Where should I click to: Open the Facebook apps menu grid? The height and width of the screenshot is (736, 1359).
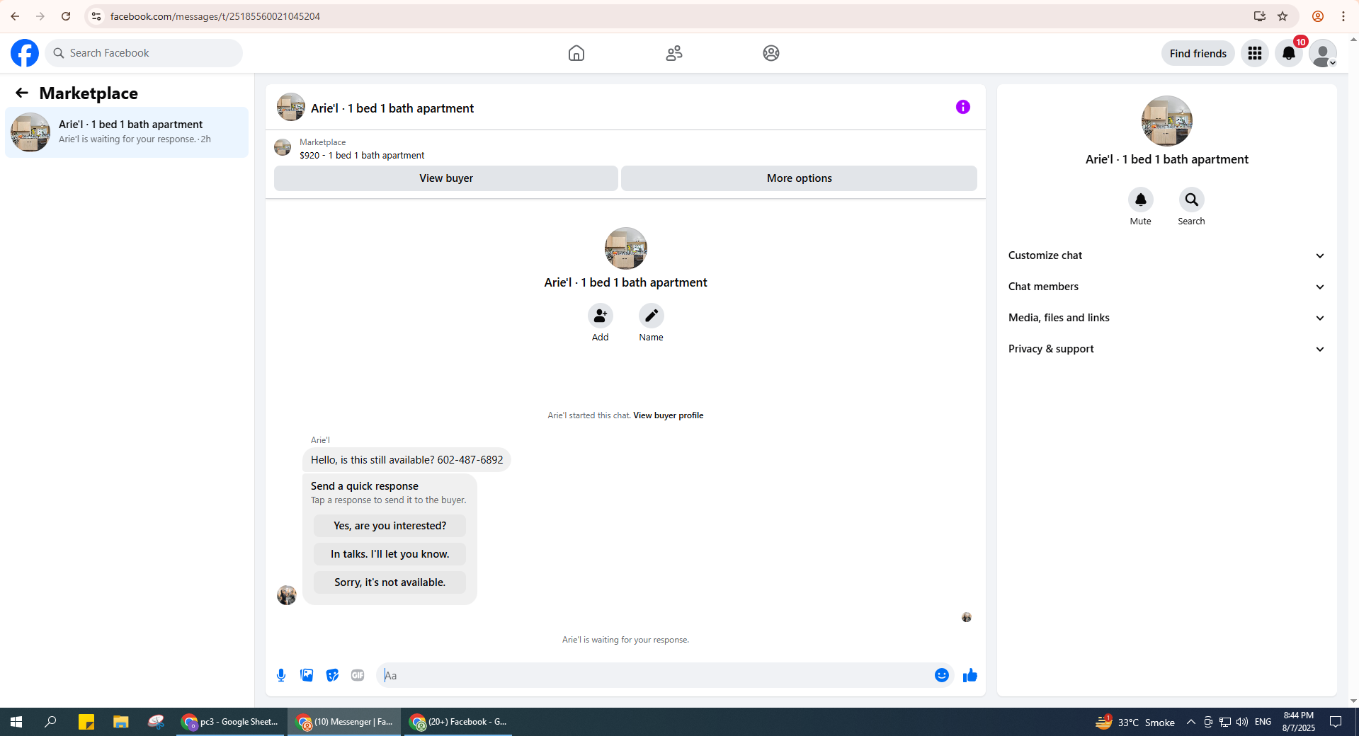[x=1255, y=53]
